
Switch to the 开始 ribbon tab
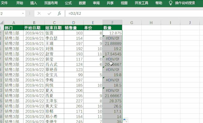click(20, 3)
